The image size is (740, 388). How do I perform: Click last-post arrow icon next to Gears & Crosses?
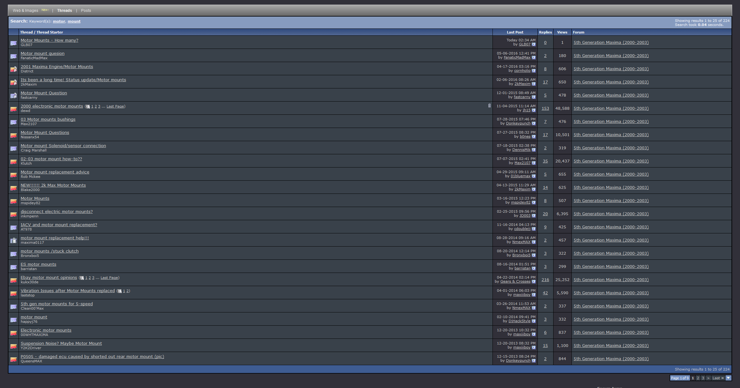534,282
